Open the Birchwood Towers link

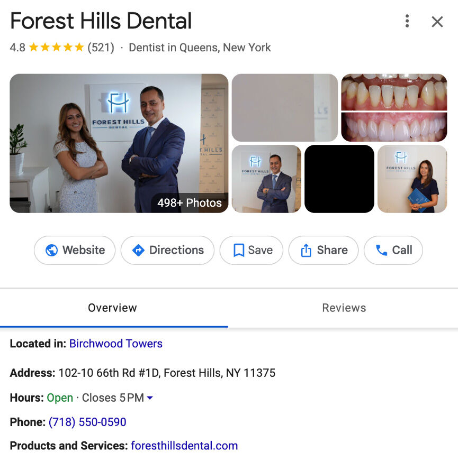point(115,344)
